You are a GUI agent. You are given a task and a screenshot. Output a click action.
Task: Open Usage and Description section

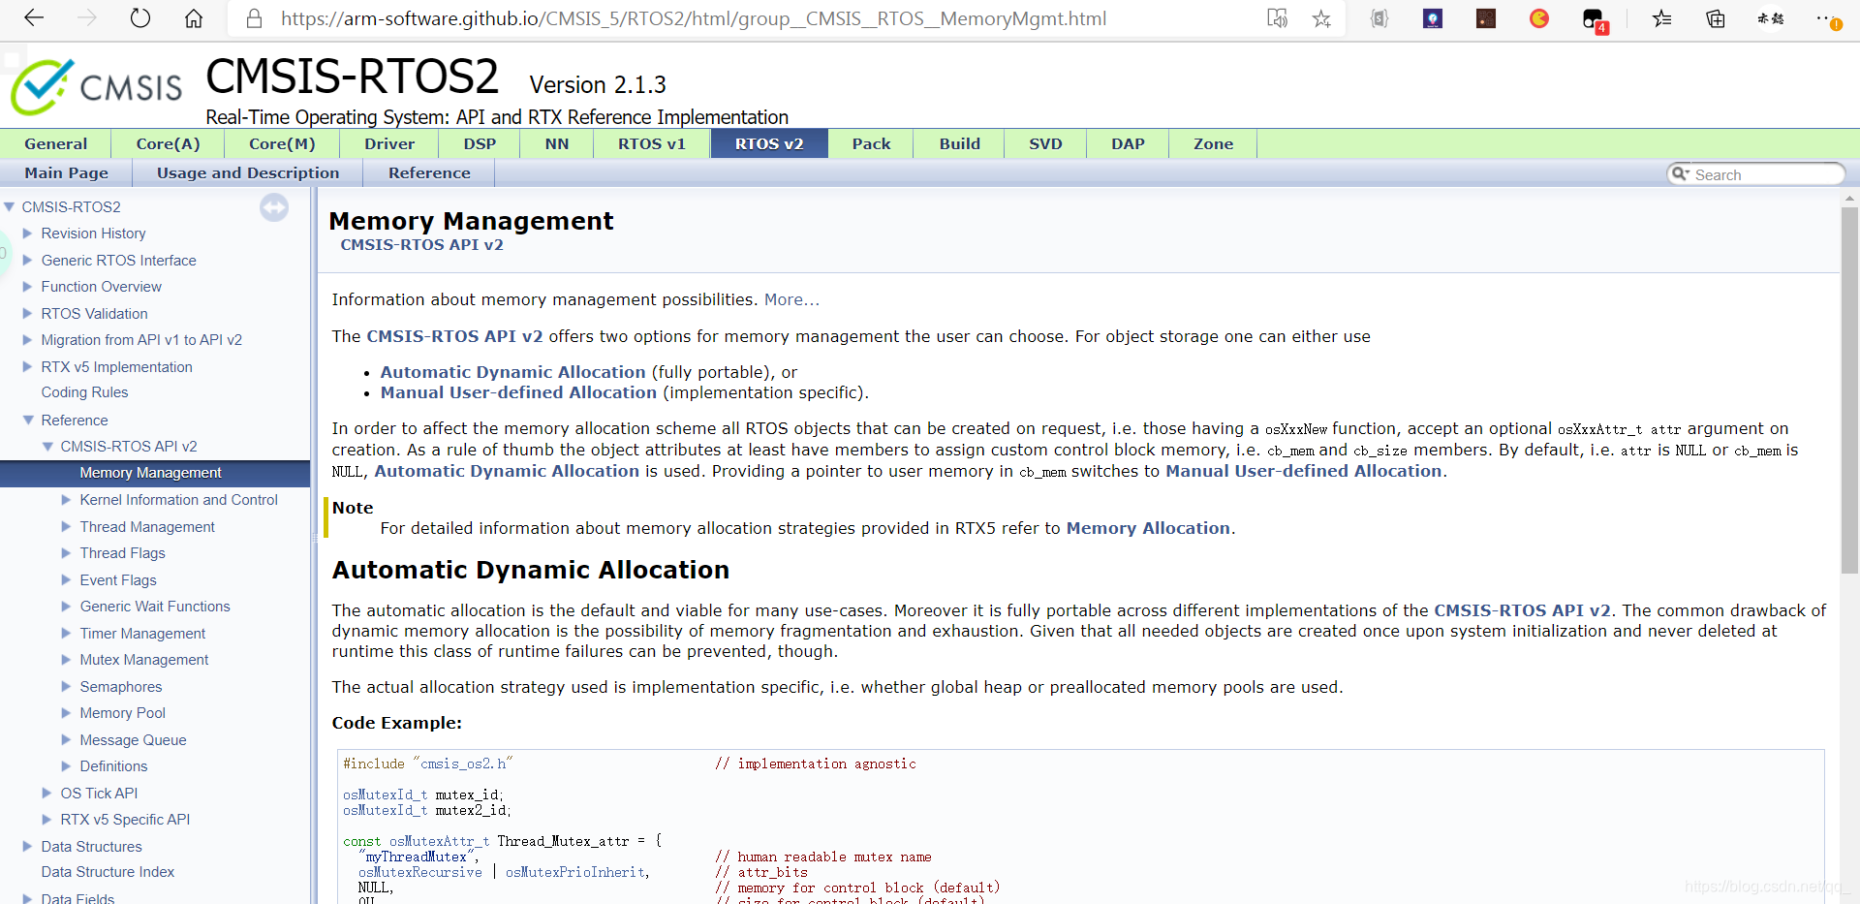click(248, 172)
